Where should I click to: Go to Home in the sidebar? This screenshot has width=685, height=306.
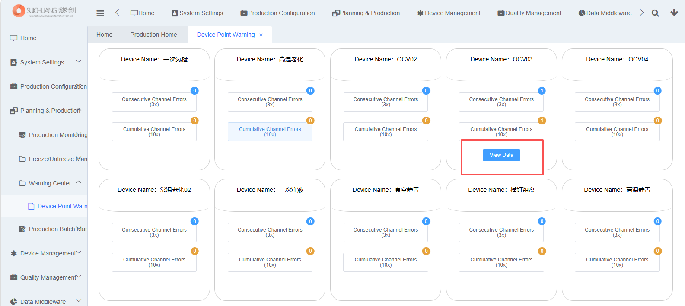coord(28,38)
